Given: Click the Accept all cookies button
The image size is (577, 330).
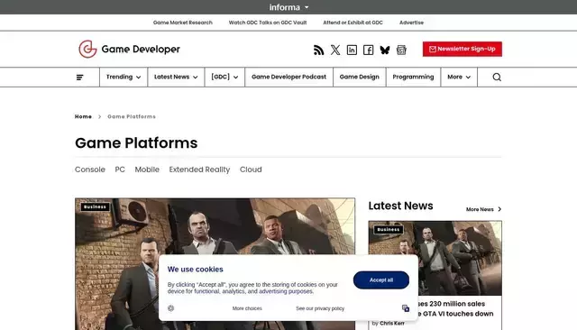Looking at the screenshot, I should coord(380,280).
